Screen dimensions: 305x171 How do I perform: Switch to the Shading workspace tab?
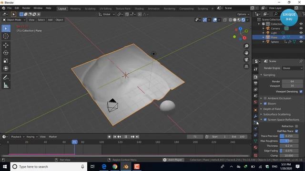click(x=139, y=9)
